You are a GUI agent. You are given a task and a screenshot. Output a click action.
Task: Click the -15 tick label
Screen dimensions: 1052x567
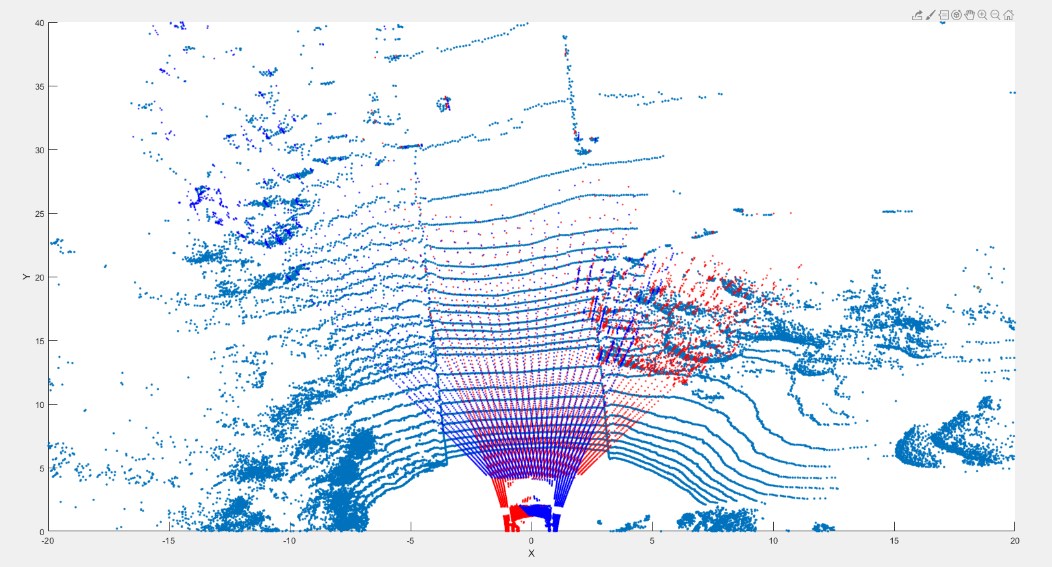click(x=168, y=540)
